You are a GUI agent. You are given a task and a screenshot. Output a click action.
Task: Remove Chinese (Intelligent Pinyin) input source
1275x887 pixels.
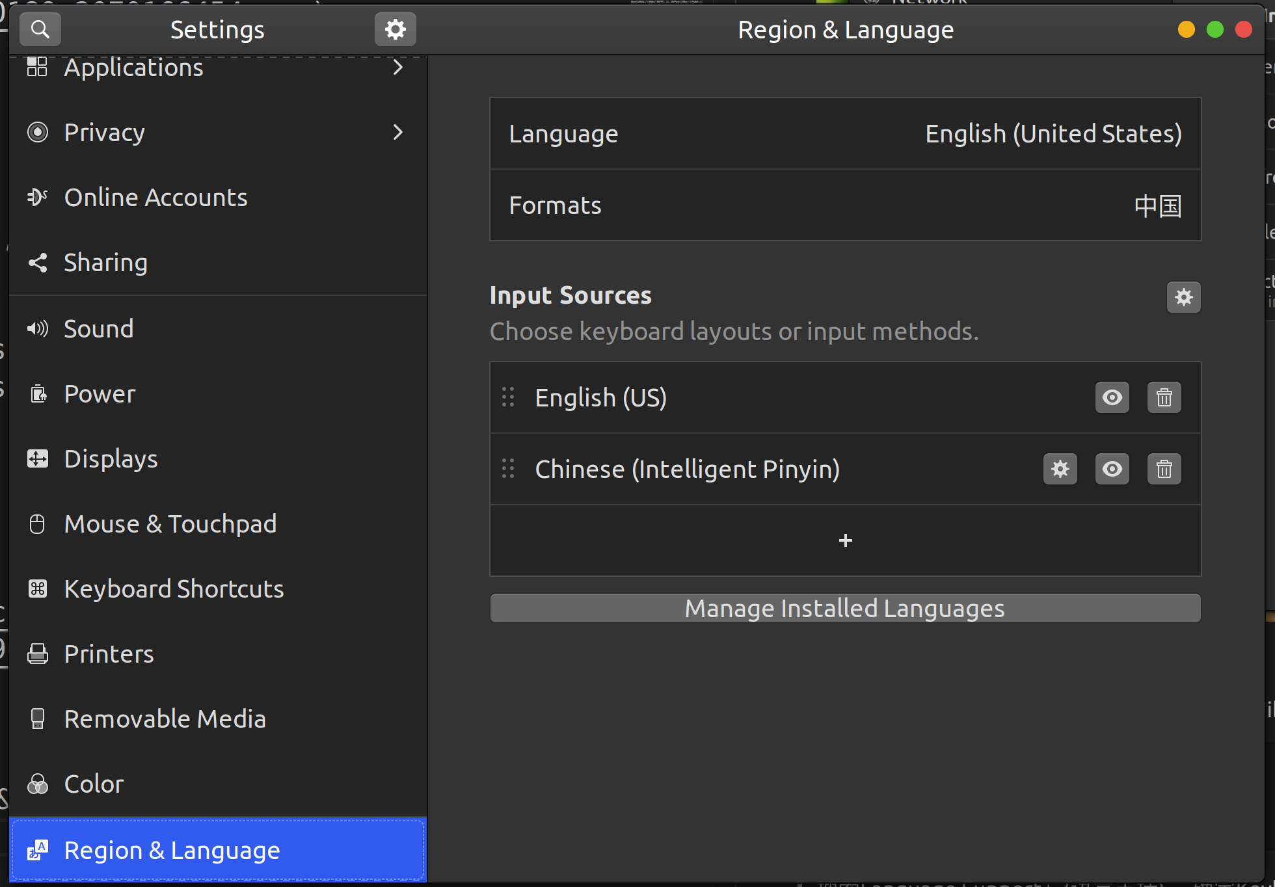[x=1164, y=469]
